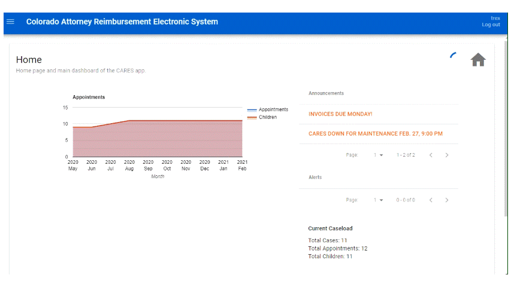The image size is (511, 287).
Task: Go to next announcements page
Action: pos(447,155)
